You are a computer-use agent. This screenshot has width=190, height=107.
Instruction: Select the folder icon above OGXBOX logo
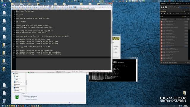pos(185,93)
